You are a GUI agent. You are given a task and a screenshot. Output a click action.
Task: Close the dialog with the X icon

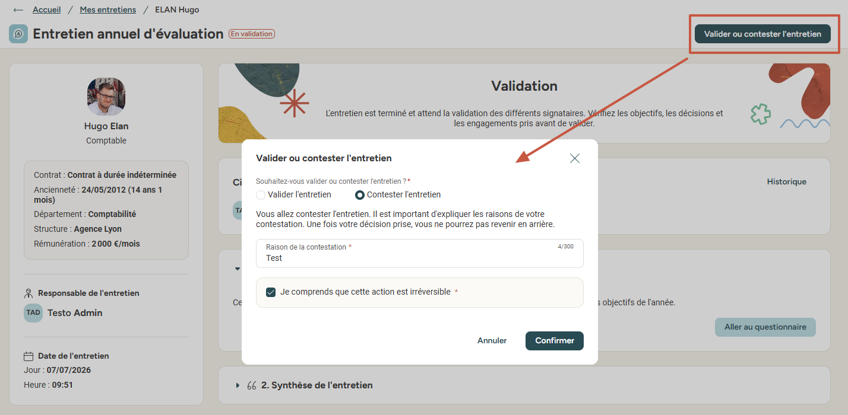point(574,158)
